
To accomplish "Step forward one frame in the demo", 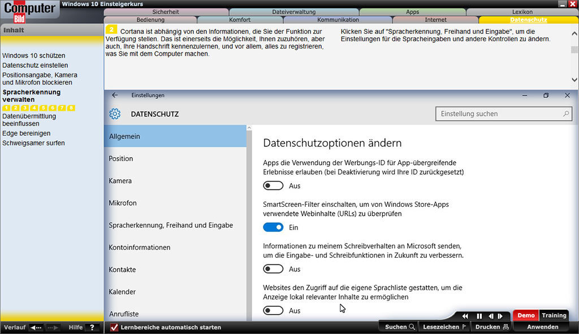I will coord(500,316).
